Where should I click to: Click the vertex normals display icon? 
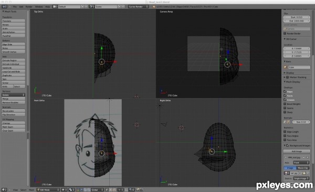(285, 122)
